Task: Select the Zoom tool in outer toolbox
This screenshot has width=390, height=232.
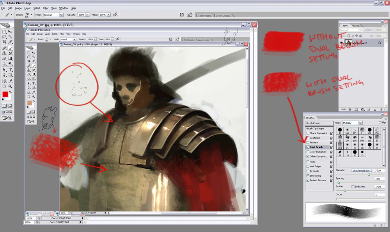Action: tap(10, 86)
